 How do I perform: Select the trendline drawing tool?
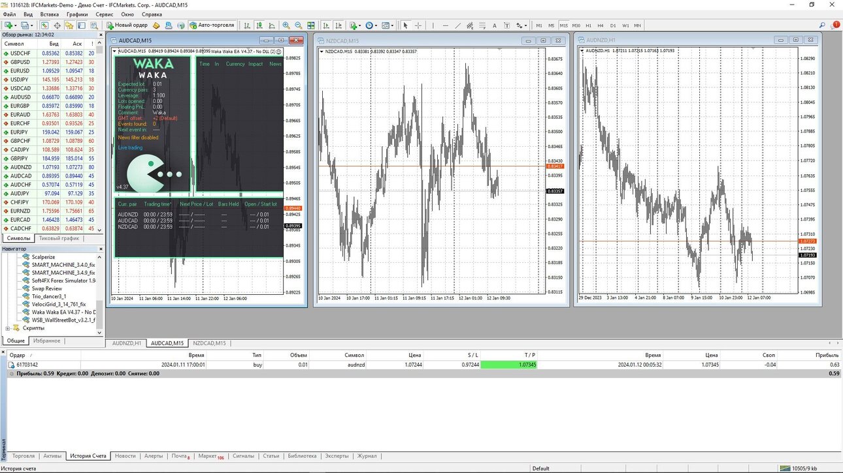(x=457, y=25)
